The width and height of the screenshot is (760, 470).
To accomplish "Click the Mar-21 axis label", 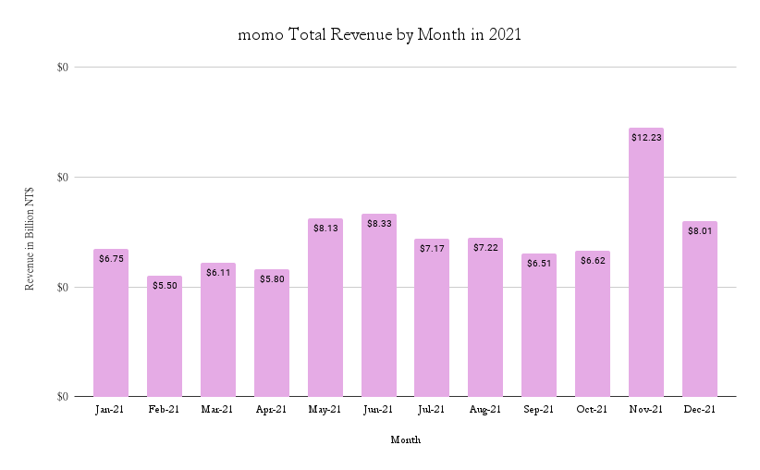I will [217, 410].
